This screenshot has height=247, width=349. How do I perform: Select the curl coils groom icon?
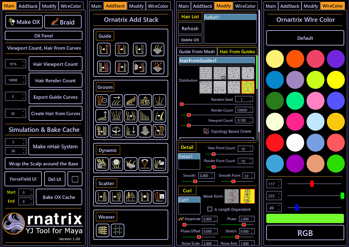click(145, 101)
